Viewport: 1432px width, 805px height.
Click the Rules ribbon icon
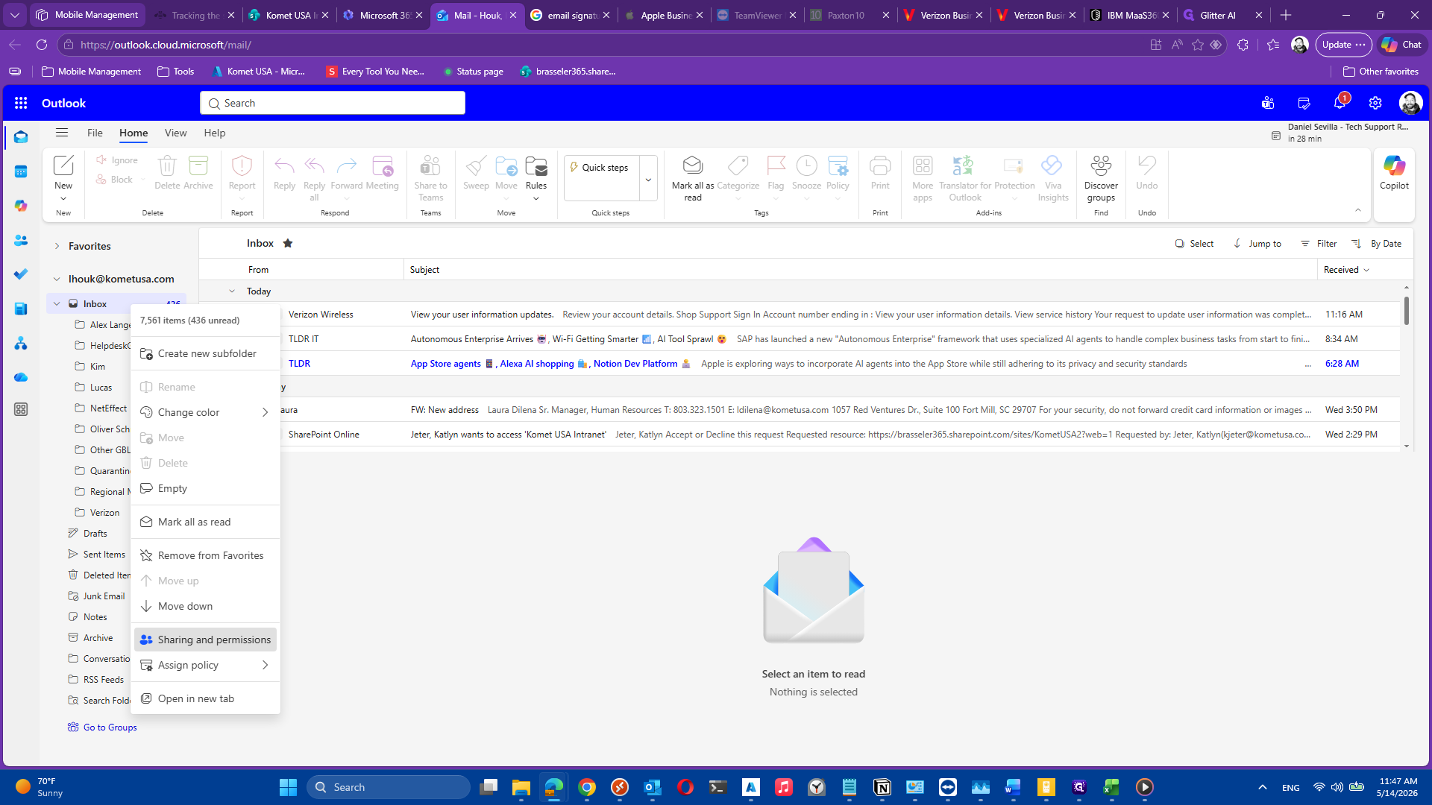tap(536, 177)
